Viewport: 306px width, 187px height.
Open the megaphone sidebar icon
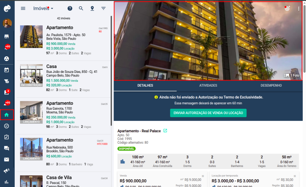click(7, 171)
